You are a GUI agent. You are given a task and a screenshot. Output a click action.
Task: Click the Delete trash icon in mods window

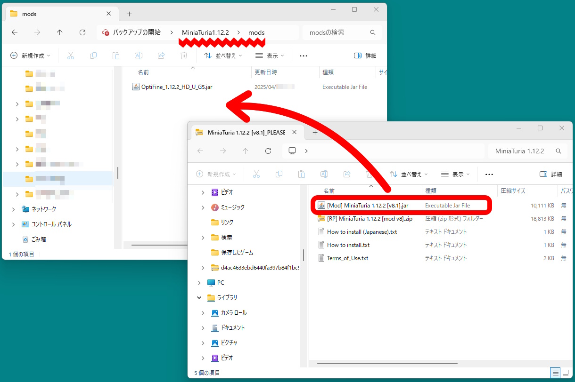(x=184, y=56)
